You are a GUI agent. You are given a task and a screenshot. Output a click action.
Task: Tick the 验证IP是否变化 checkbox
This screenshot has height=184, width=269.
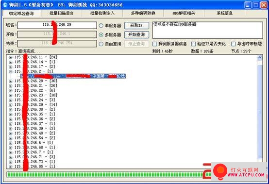tap(193, 44)
